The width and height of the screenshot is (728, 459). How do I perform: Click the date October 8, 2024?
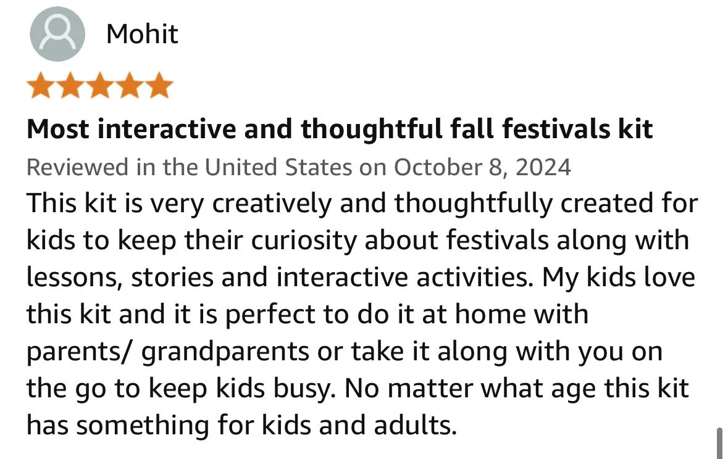point(482,168)
